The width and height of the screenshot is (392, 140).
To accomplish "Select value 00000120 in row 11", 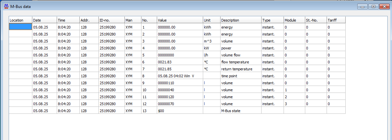I will click(166, 97).
